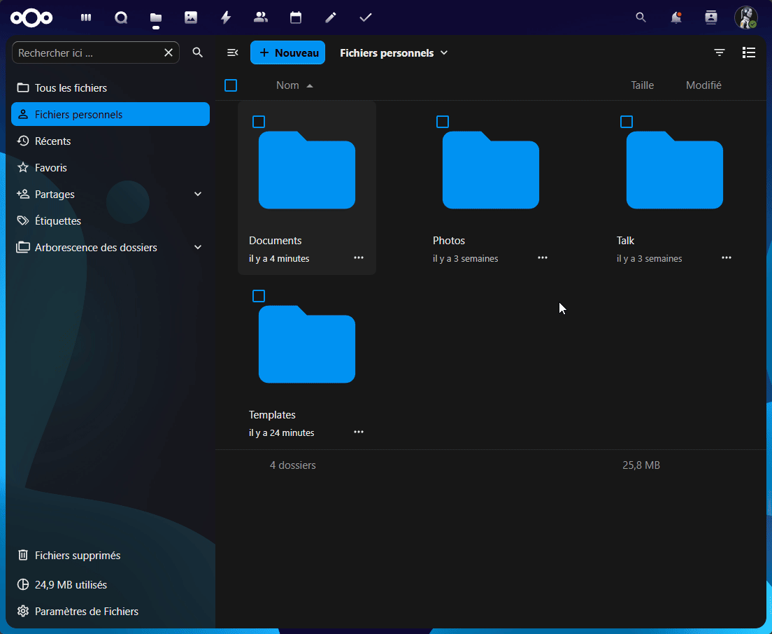The image size is (772, 634).
Task: Click 'il y a 4 minutes' timestamp
Action: pos(279,259)
